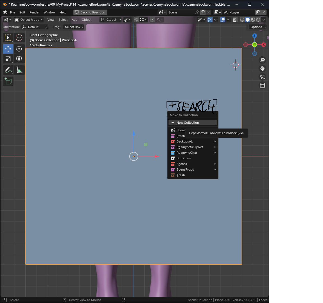Open the Object Mode dropdown
Image resolution: width=323 pixels, height=303 pixels.
[x=29, y=20]
